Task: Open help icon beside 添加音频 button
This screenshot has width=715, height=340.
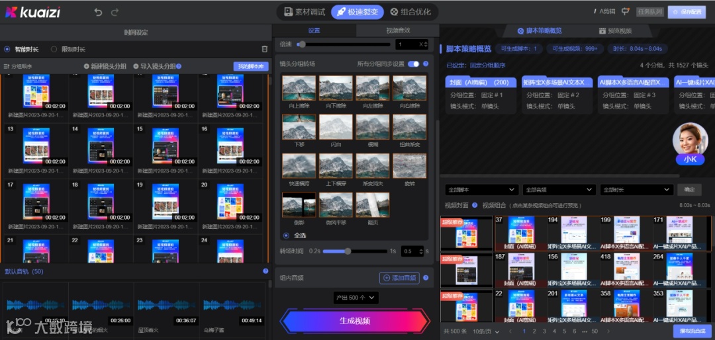Action: [426, 278]
